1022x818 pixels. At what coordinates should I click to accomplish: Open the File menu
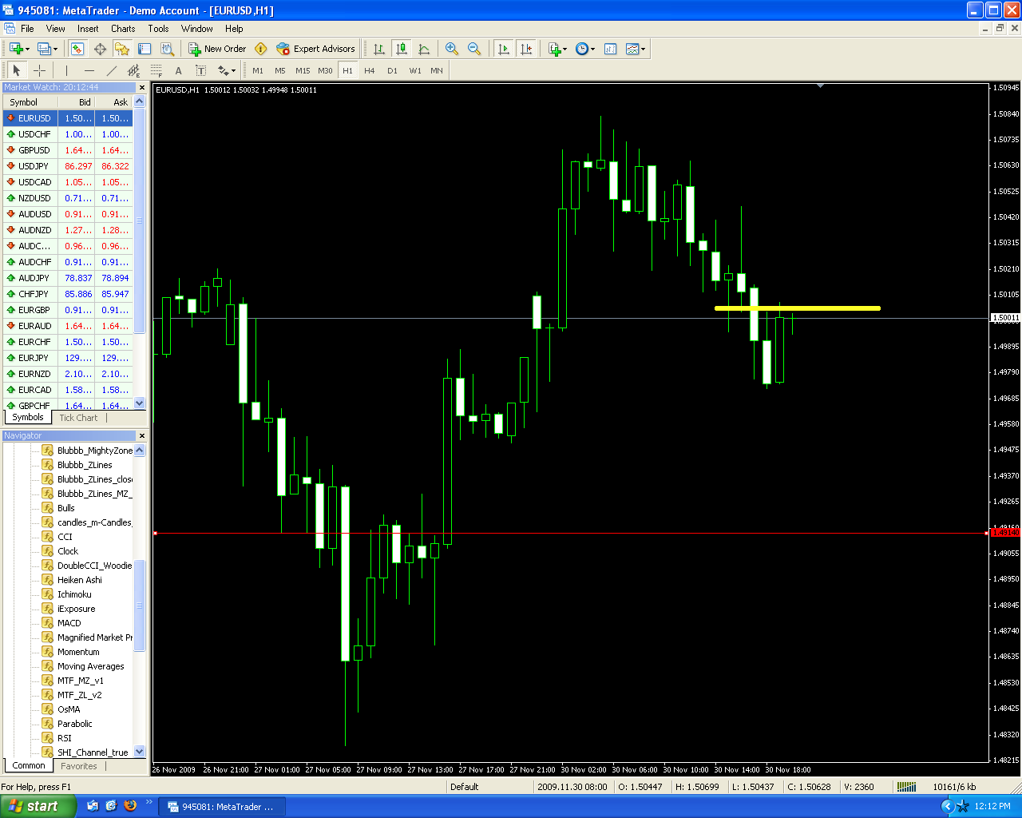pos(27,28)
